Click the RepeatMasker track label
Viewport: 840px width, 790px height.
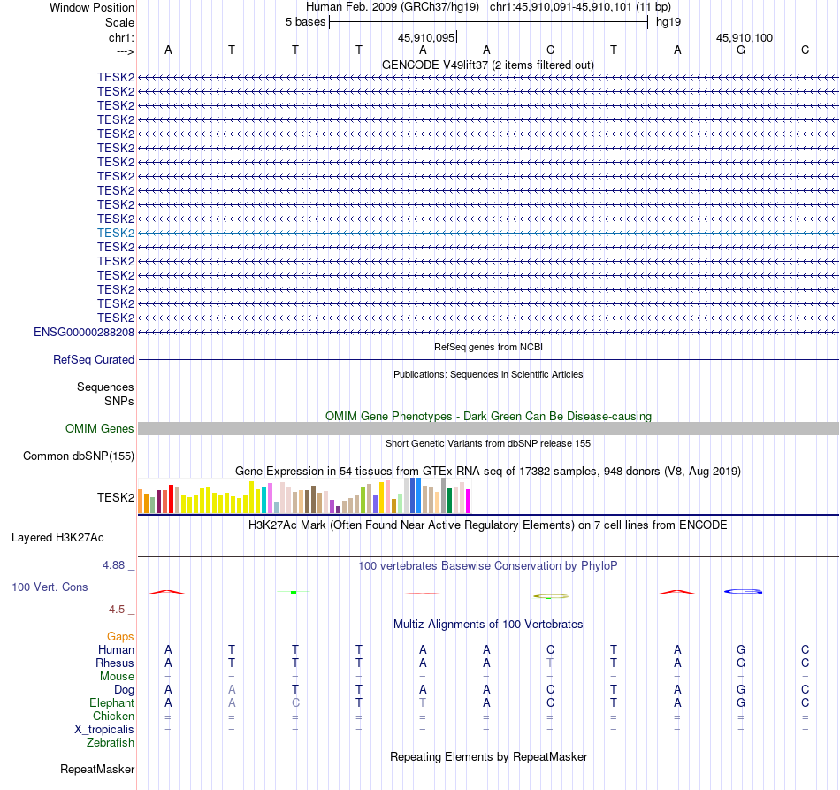[97, 769]
